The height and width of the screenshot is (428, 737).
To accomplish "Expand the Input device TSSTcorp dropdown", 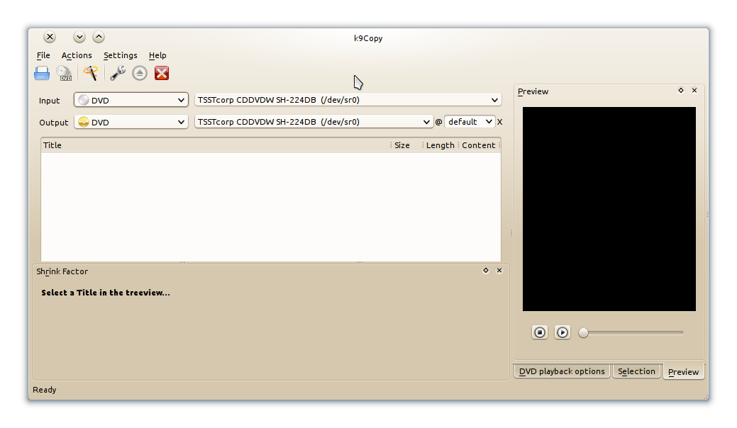I will click(348, 101).
